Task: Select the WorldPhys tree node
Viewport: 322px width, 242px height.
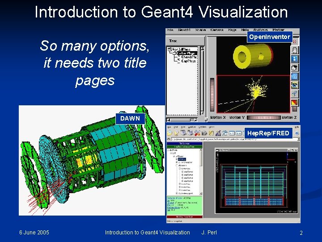Action: click(x=181, y=49)
